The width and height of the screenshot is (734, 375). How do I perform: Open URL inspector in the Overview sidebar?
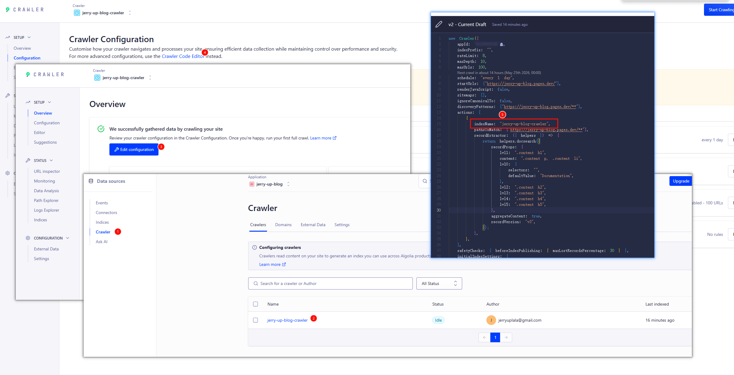(47, 172)
